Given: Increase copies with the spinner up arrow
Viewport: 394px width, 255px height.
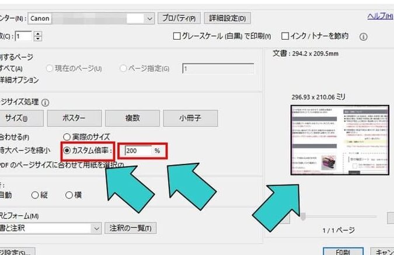Looking at the screenshot, I should pos(38,34).
